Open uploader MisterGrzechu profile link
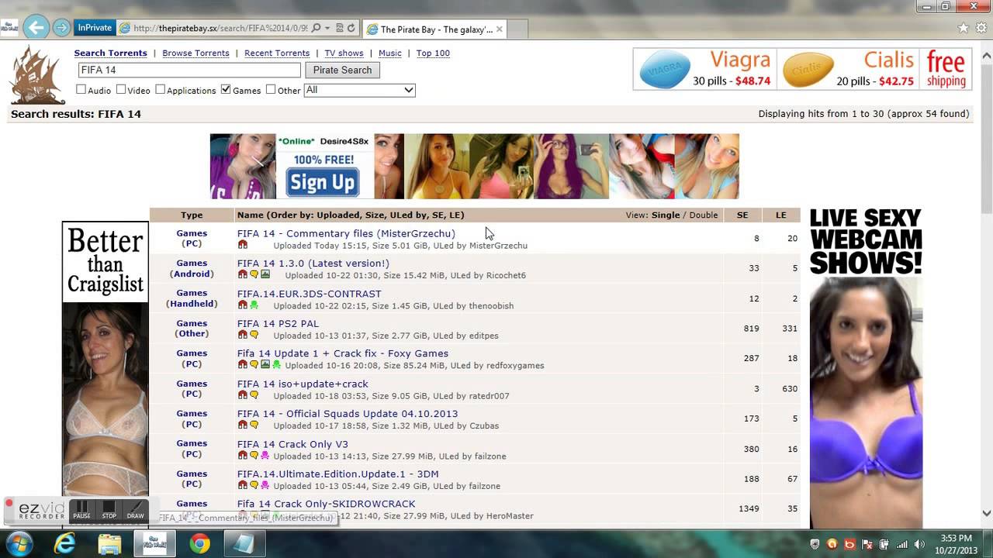The height and width of the screenshot is (558, 993). click(x=498, y=246)
